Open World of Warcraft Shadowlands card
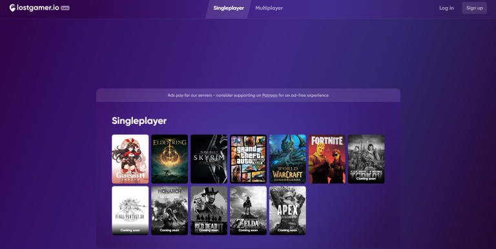Viewport: 496px width, 249px height. [287, 159]
